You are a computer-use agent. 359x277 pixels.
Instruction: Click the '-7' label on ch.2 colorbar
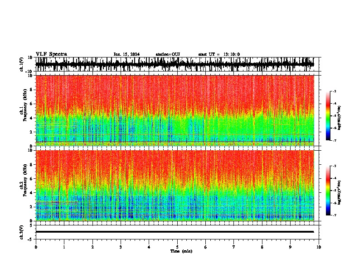pyautogui.click(x=334, y=215)
